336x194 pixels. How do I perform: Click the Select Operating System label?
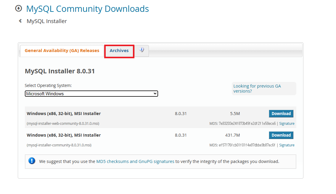tap(48, 85)
